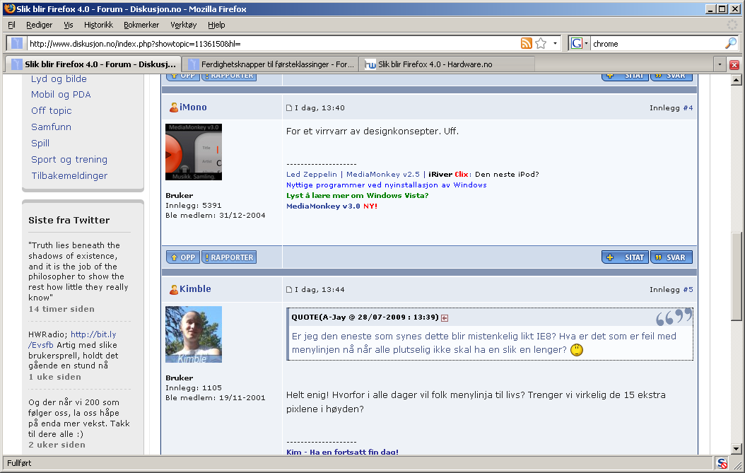Open the tab list dropdown arrow
Image resolution: width=745 pixels, height=473 pixels.
pos(720,64)
